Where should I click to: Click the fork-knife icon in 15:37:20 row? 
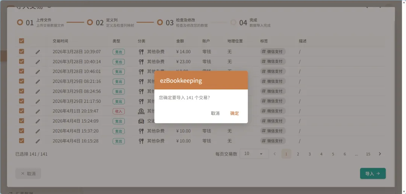tap(141, 131)
